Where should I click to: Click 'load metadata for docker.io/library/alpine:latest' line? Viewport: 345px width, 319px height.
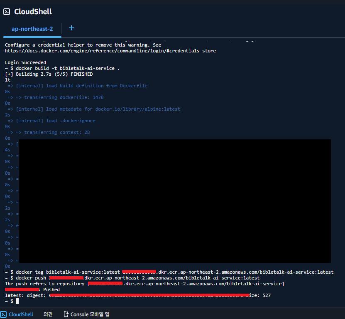(x=94, y=109)
